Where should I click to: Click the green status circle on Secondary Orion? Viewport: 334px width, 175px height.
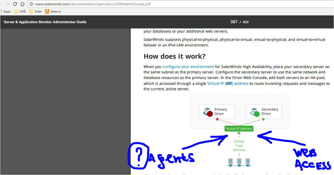(x=257, y=114)
